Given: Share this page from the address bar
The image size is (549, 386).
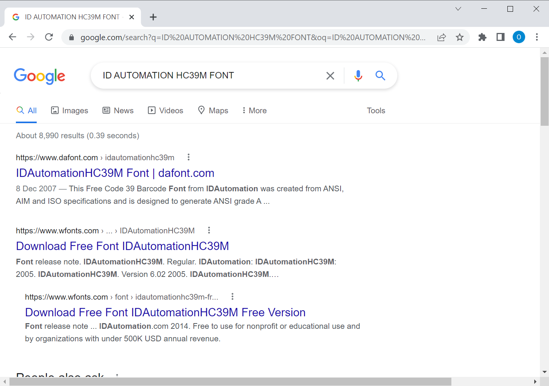Looking at the screenshot, I should [x=442, y=37].
